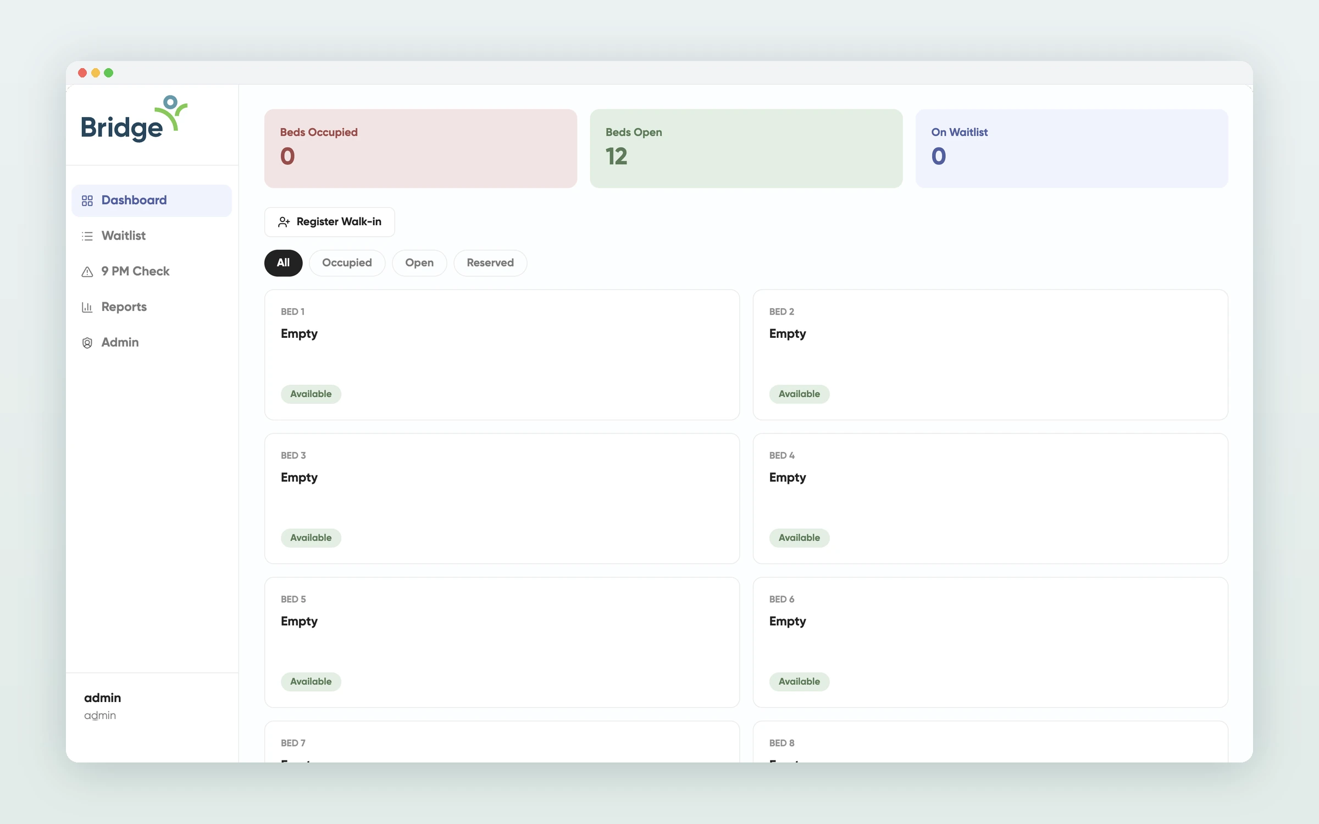Image resolution: width=1319 pixels, height=824 pixels.
Task: Open the Bed 1 card
Action: tap(502, 355)
